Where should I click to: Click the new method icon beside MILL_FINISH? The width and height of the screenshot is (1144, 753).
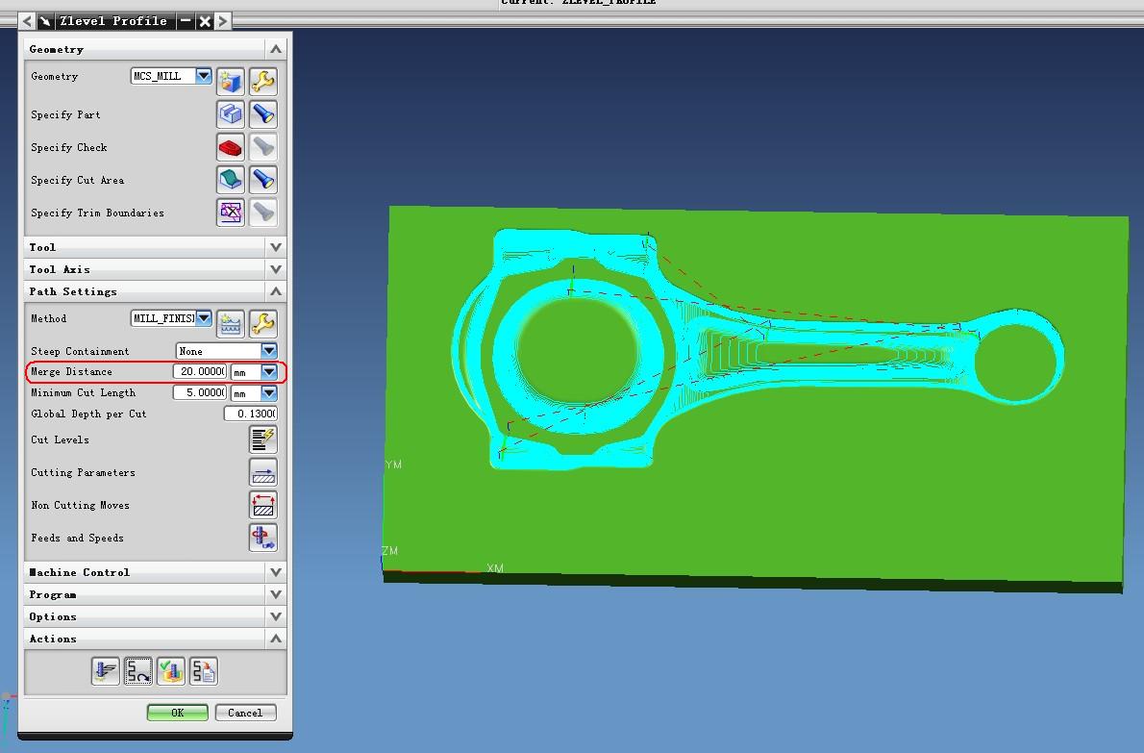tap(231, 323)
